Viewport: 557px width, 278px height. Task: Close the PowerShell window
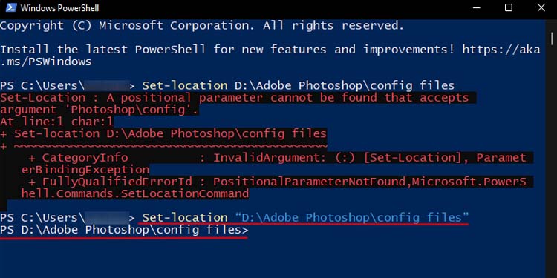pos(541,7)
